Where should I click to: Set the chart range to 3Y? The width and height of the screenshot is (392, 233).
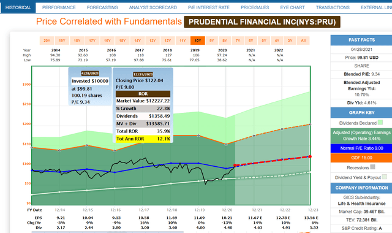tap(290, 40)
